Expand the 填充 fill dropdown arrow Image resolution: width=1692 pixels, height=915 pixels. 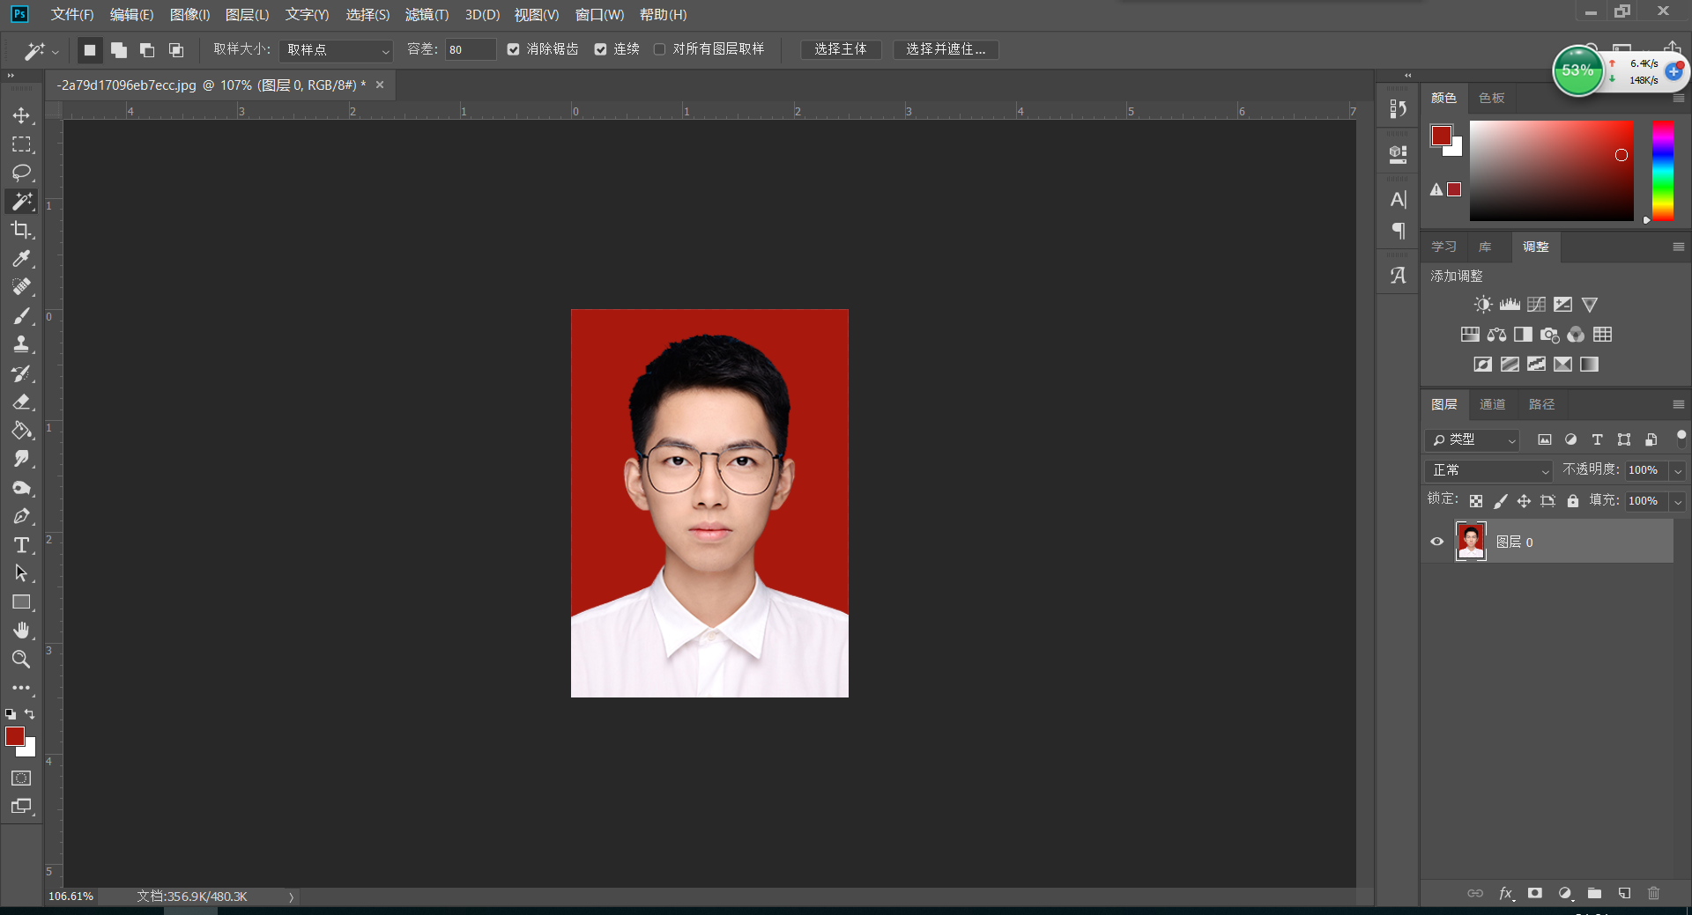pos(1678,502)
